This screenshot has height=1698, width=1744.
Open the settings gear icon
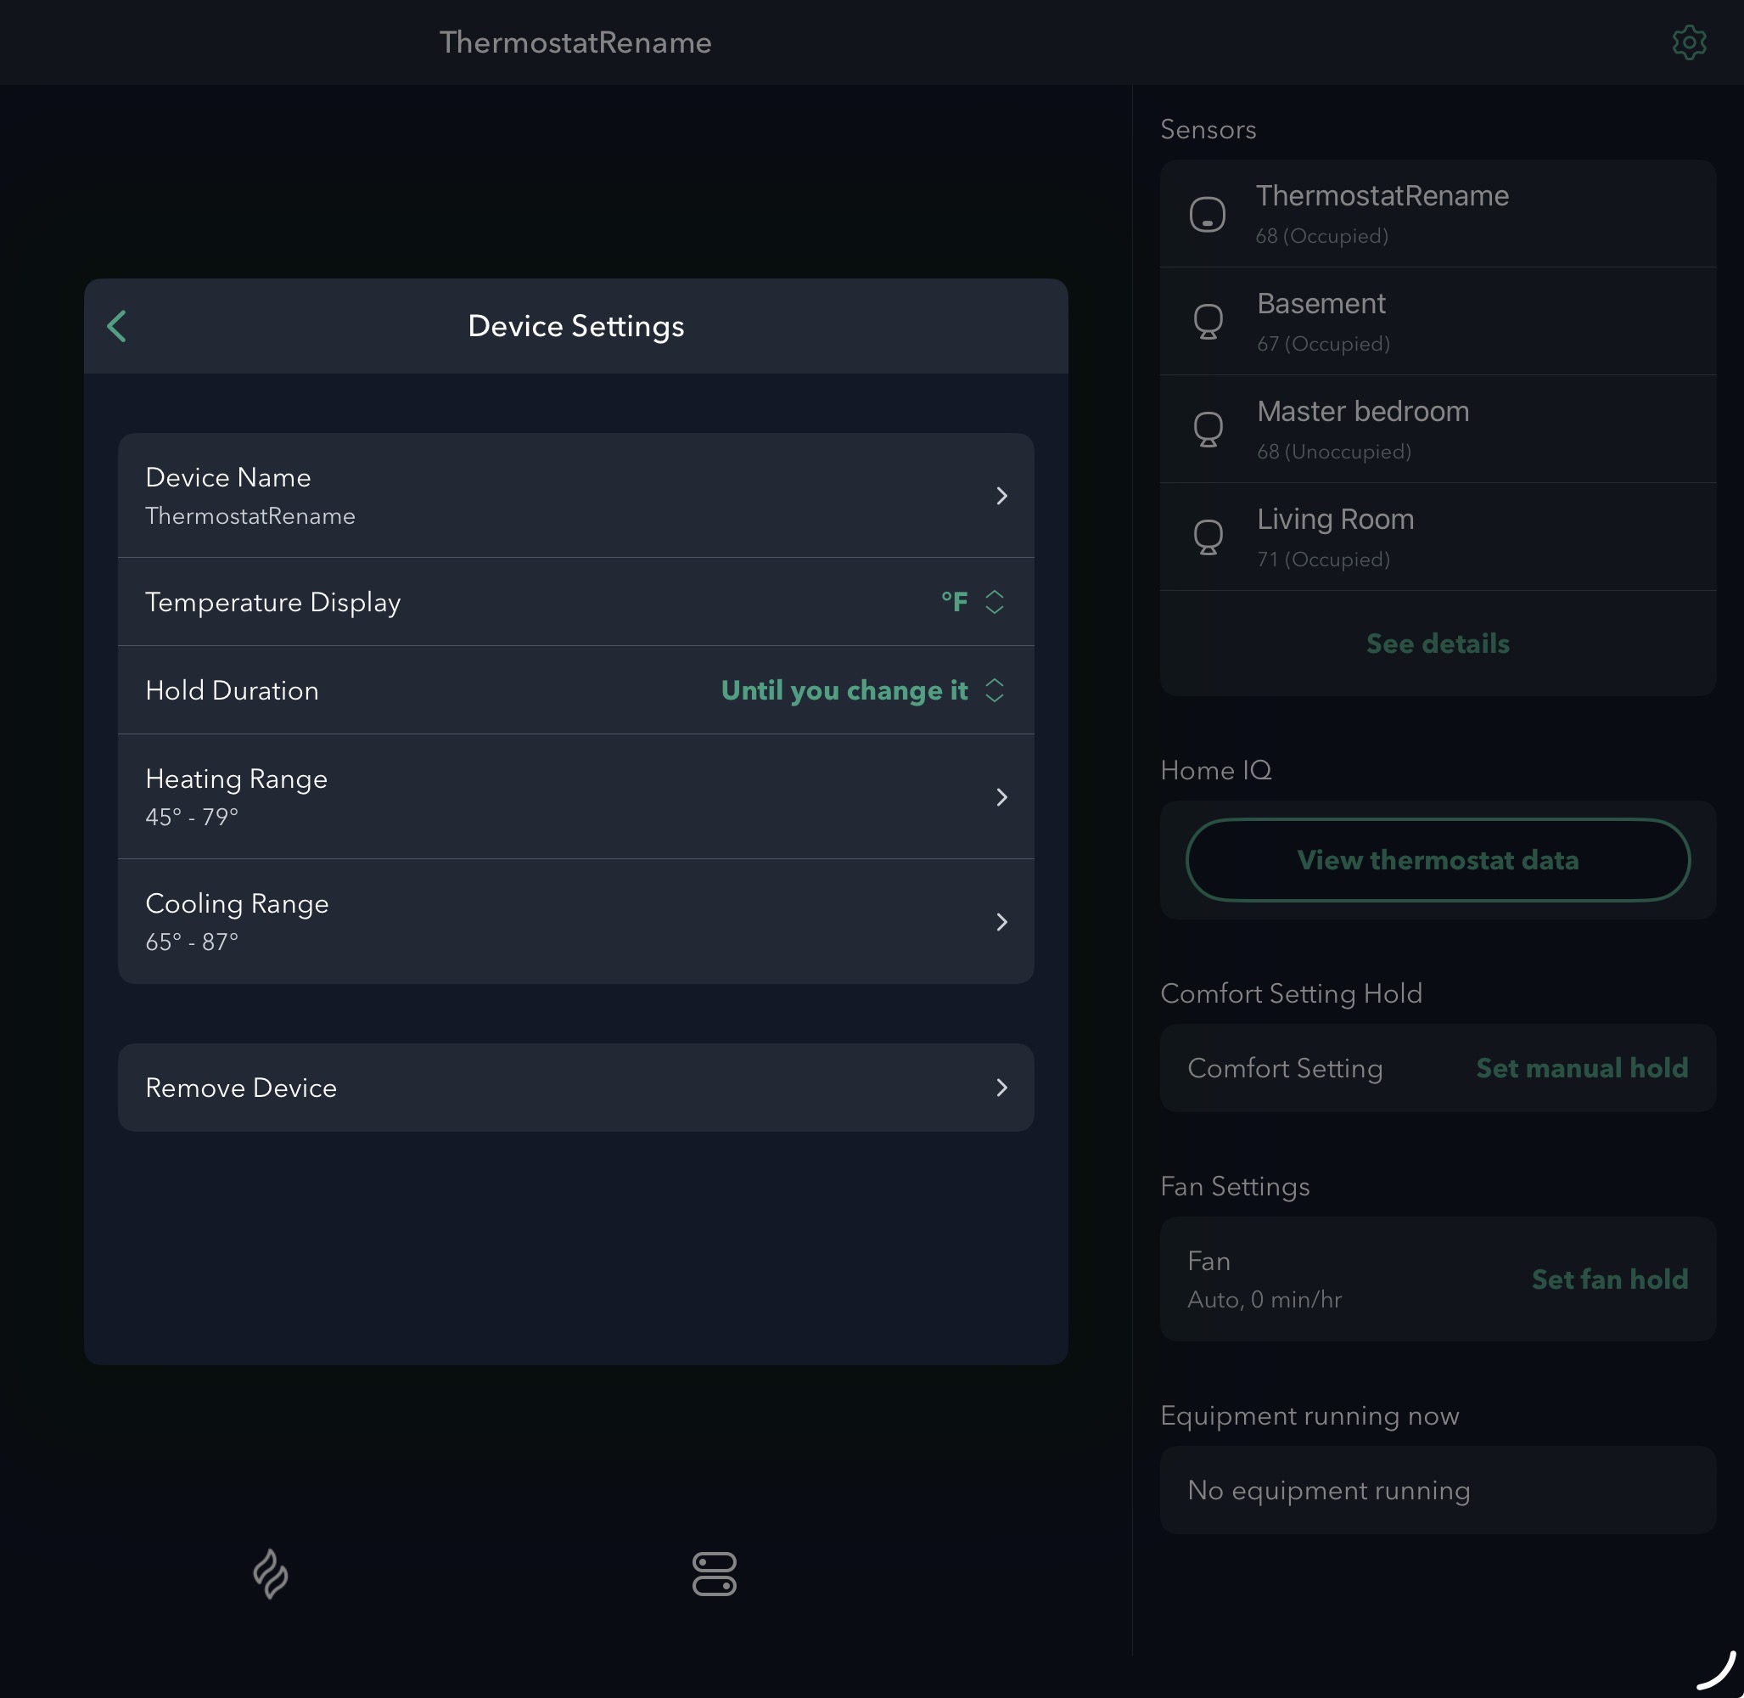coord(1689,42)
